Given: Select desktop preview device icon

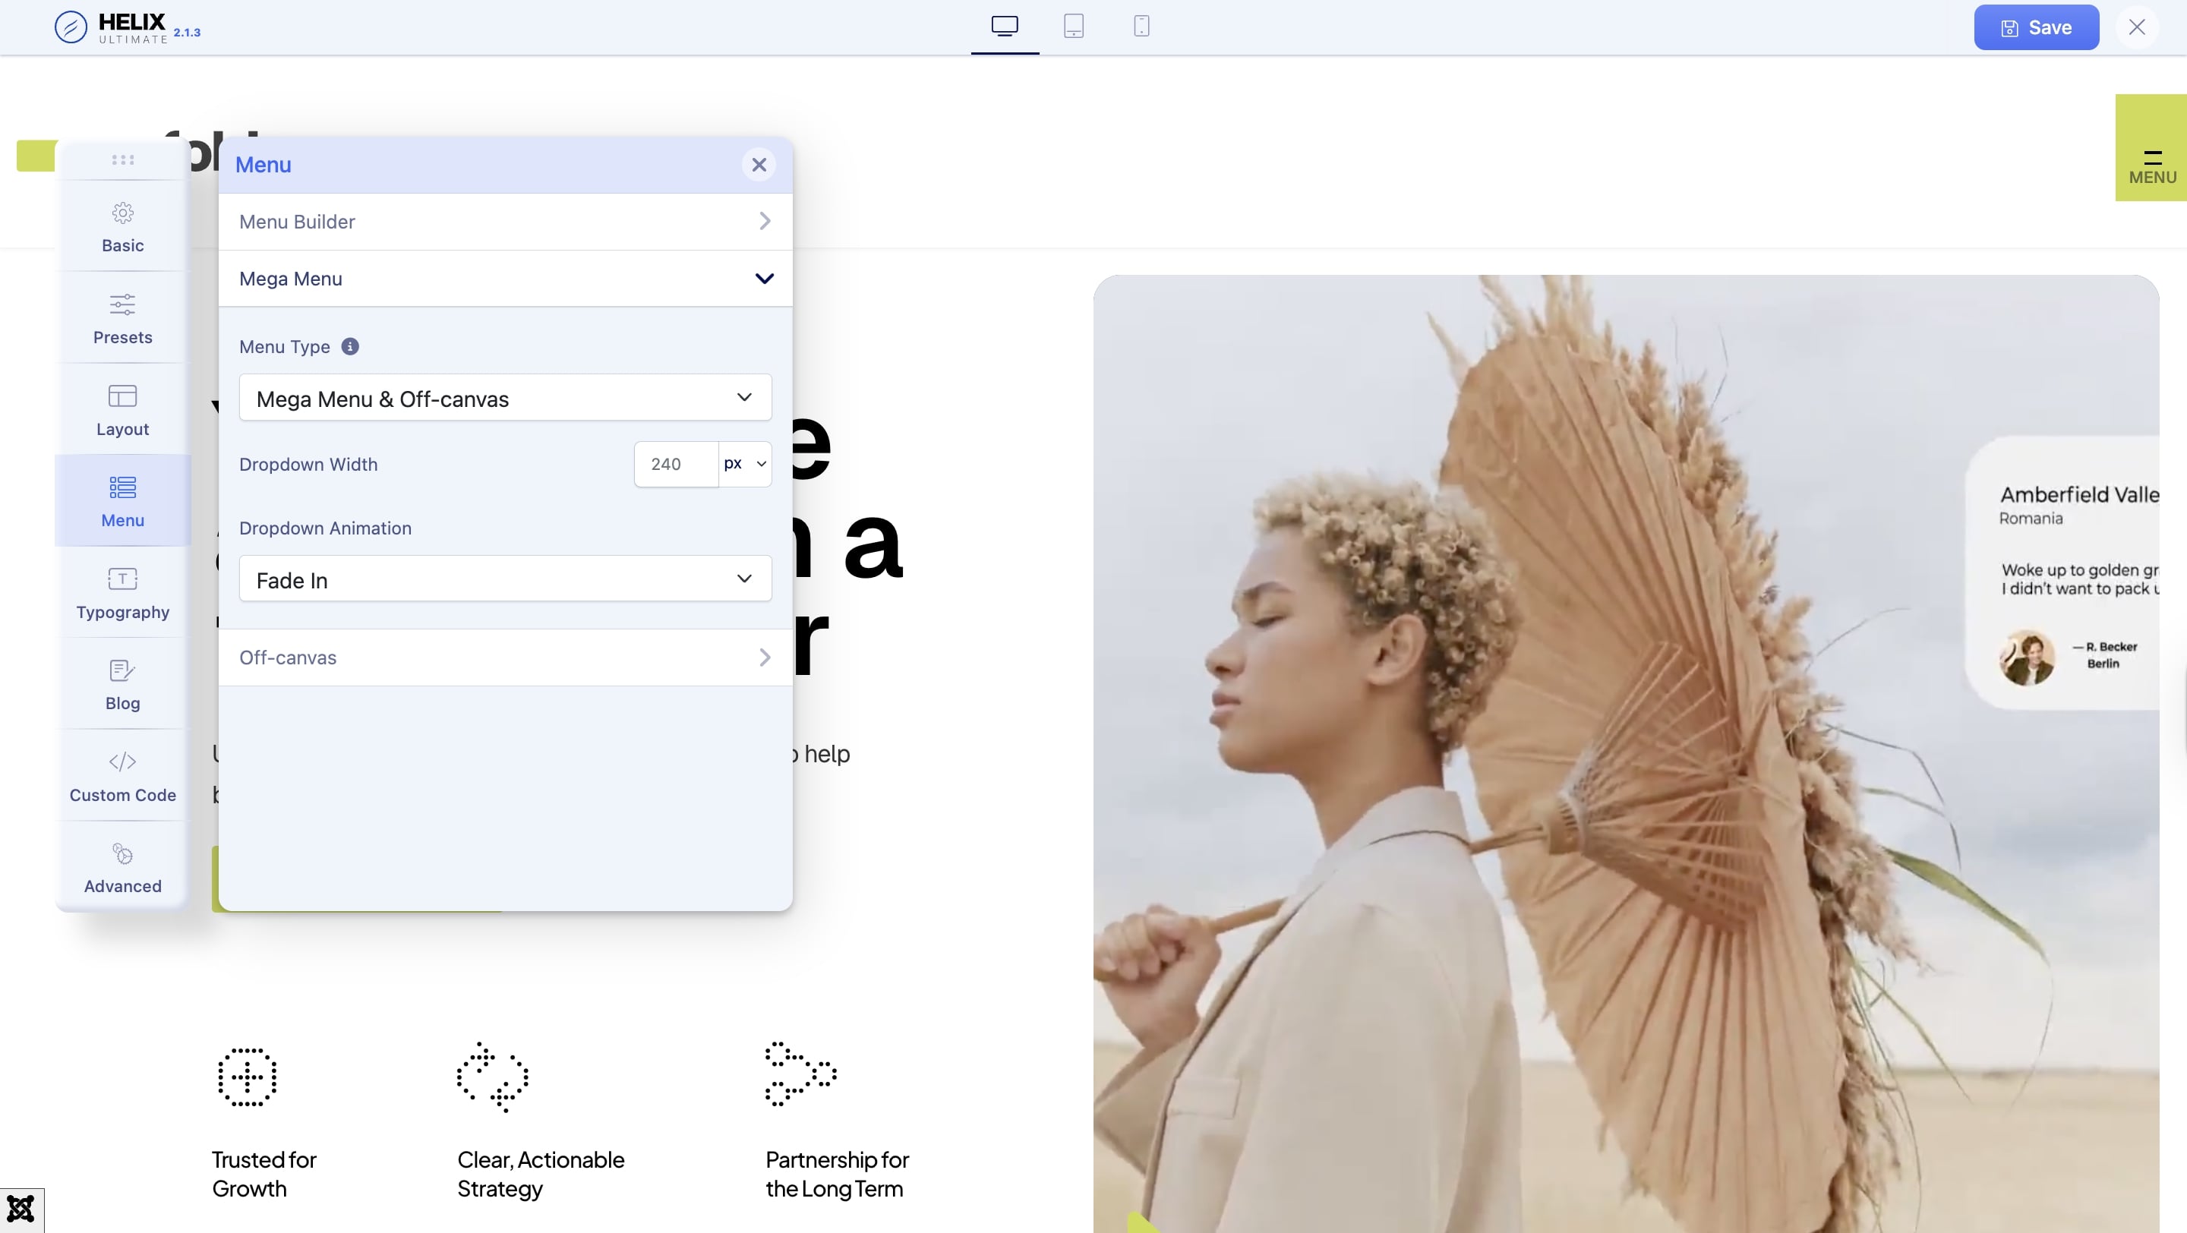Looking at the screenshot, I should coord(1005,27).
